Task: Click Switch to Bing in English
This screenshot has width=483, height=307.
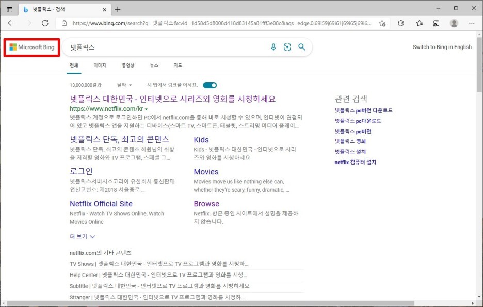Action: 442,47
